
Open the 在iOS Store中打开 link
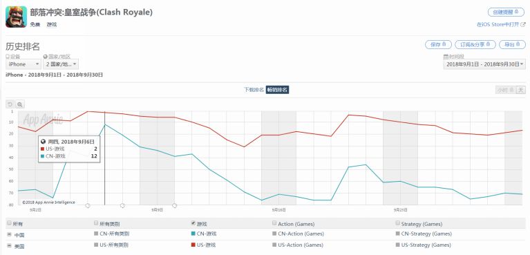[498, 24]
